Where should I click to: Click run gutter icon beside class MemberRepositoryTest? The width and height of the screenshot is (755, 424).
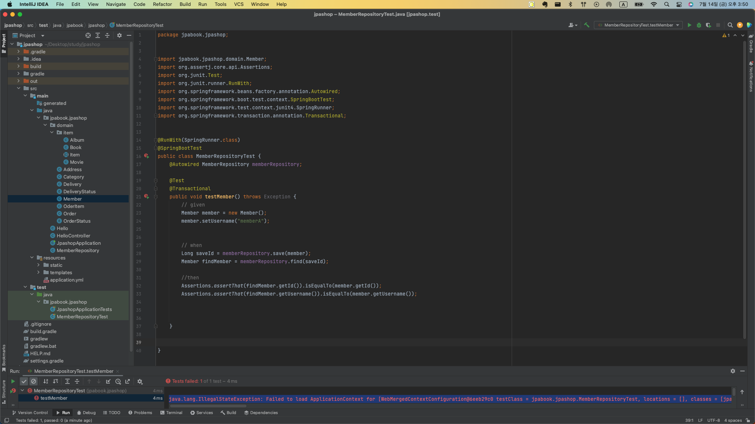pyautogui.click(x=146, y=156)
